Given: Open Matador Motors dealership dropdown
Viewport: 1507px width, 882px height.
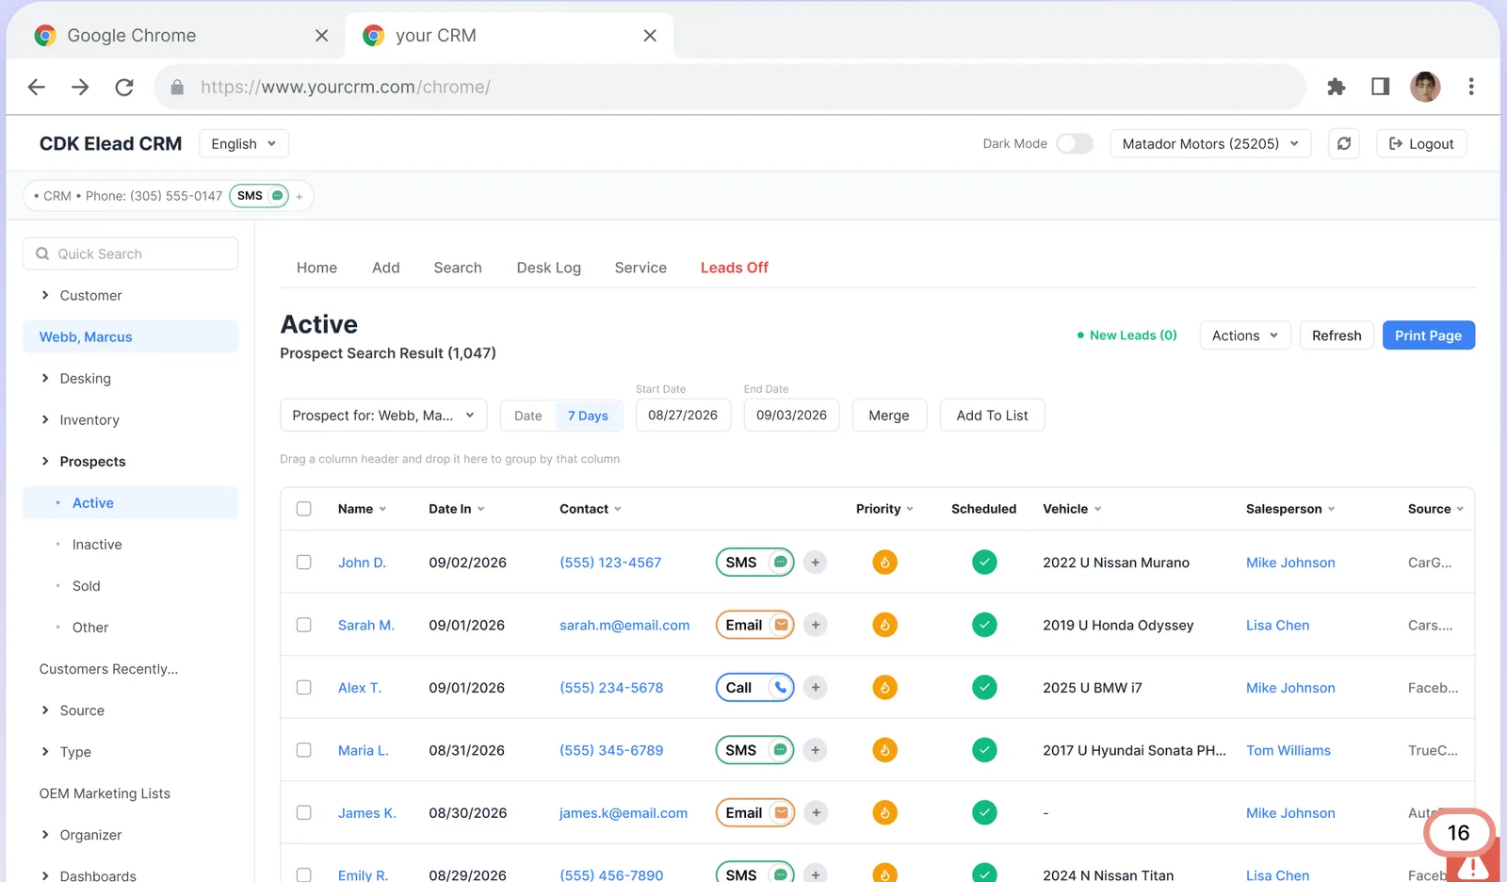Looking at the screenshot, I should coord(1210,143).
